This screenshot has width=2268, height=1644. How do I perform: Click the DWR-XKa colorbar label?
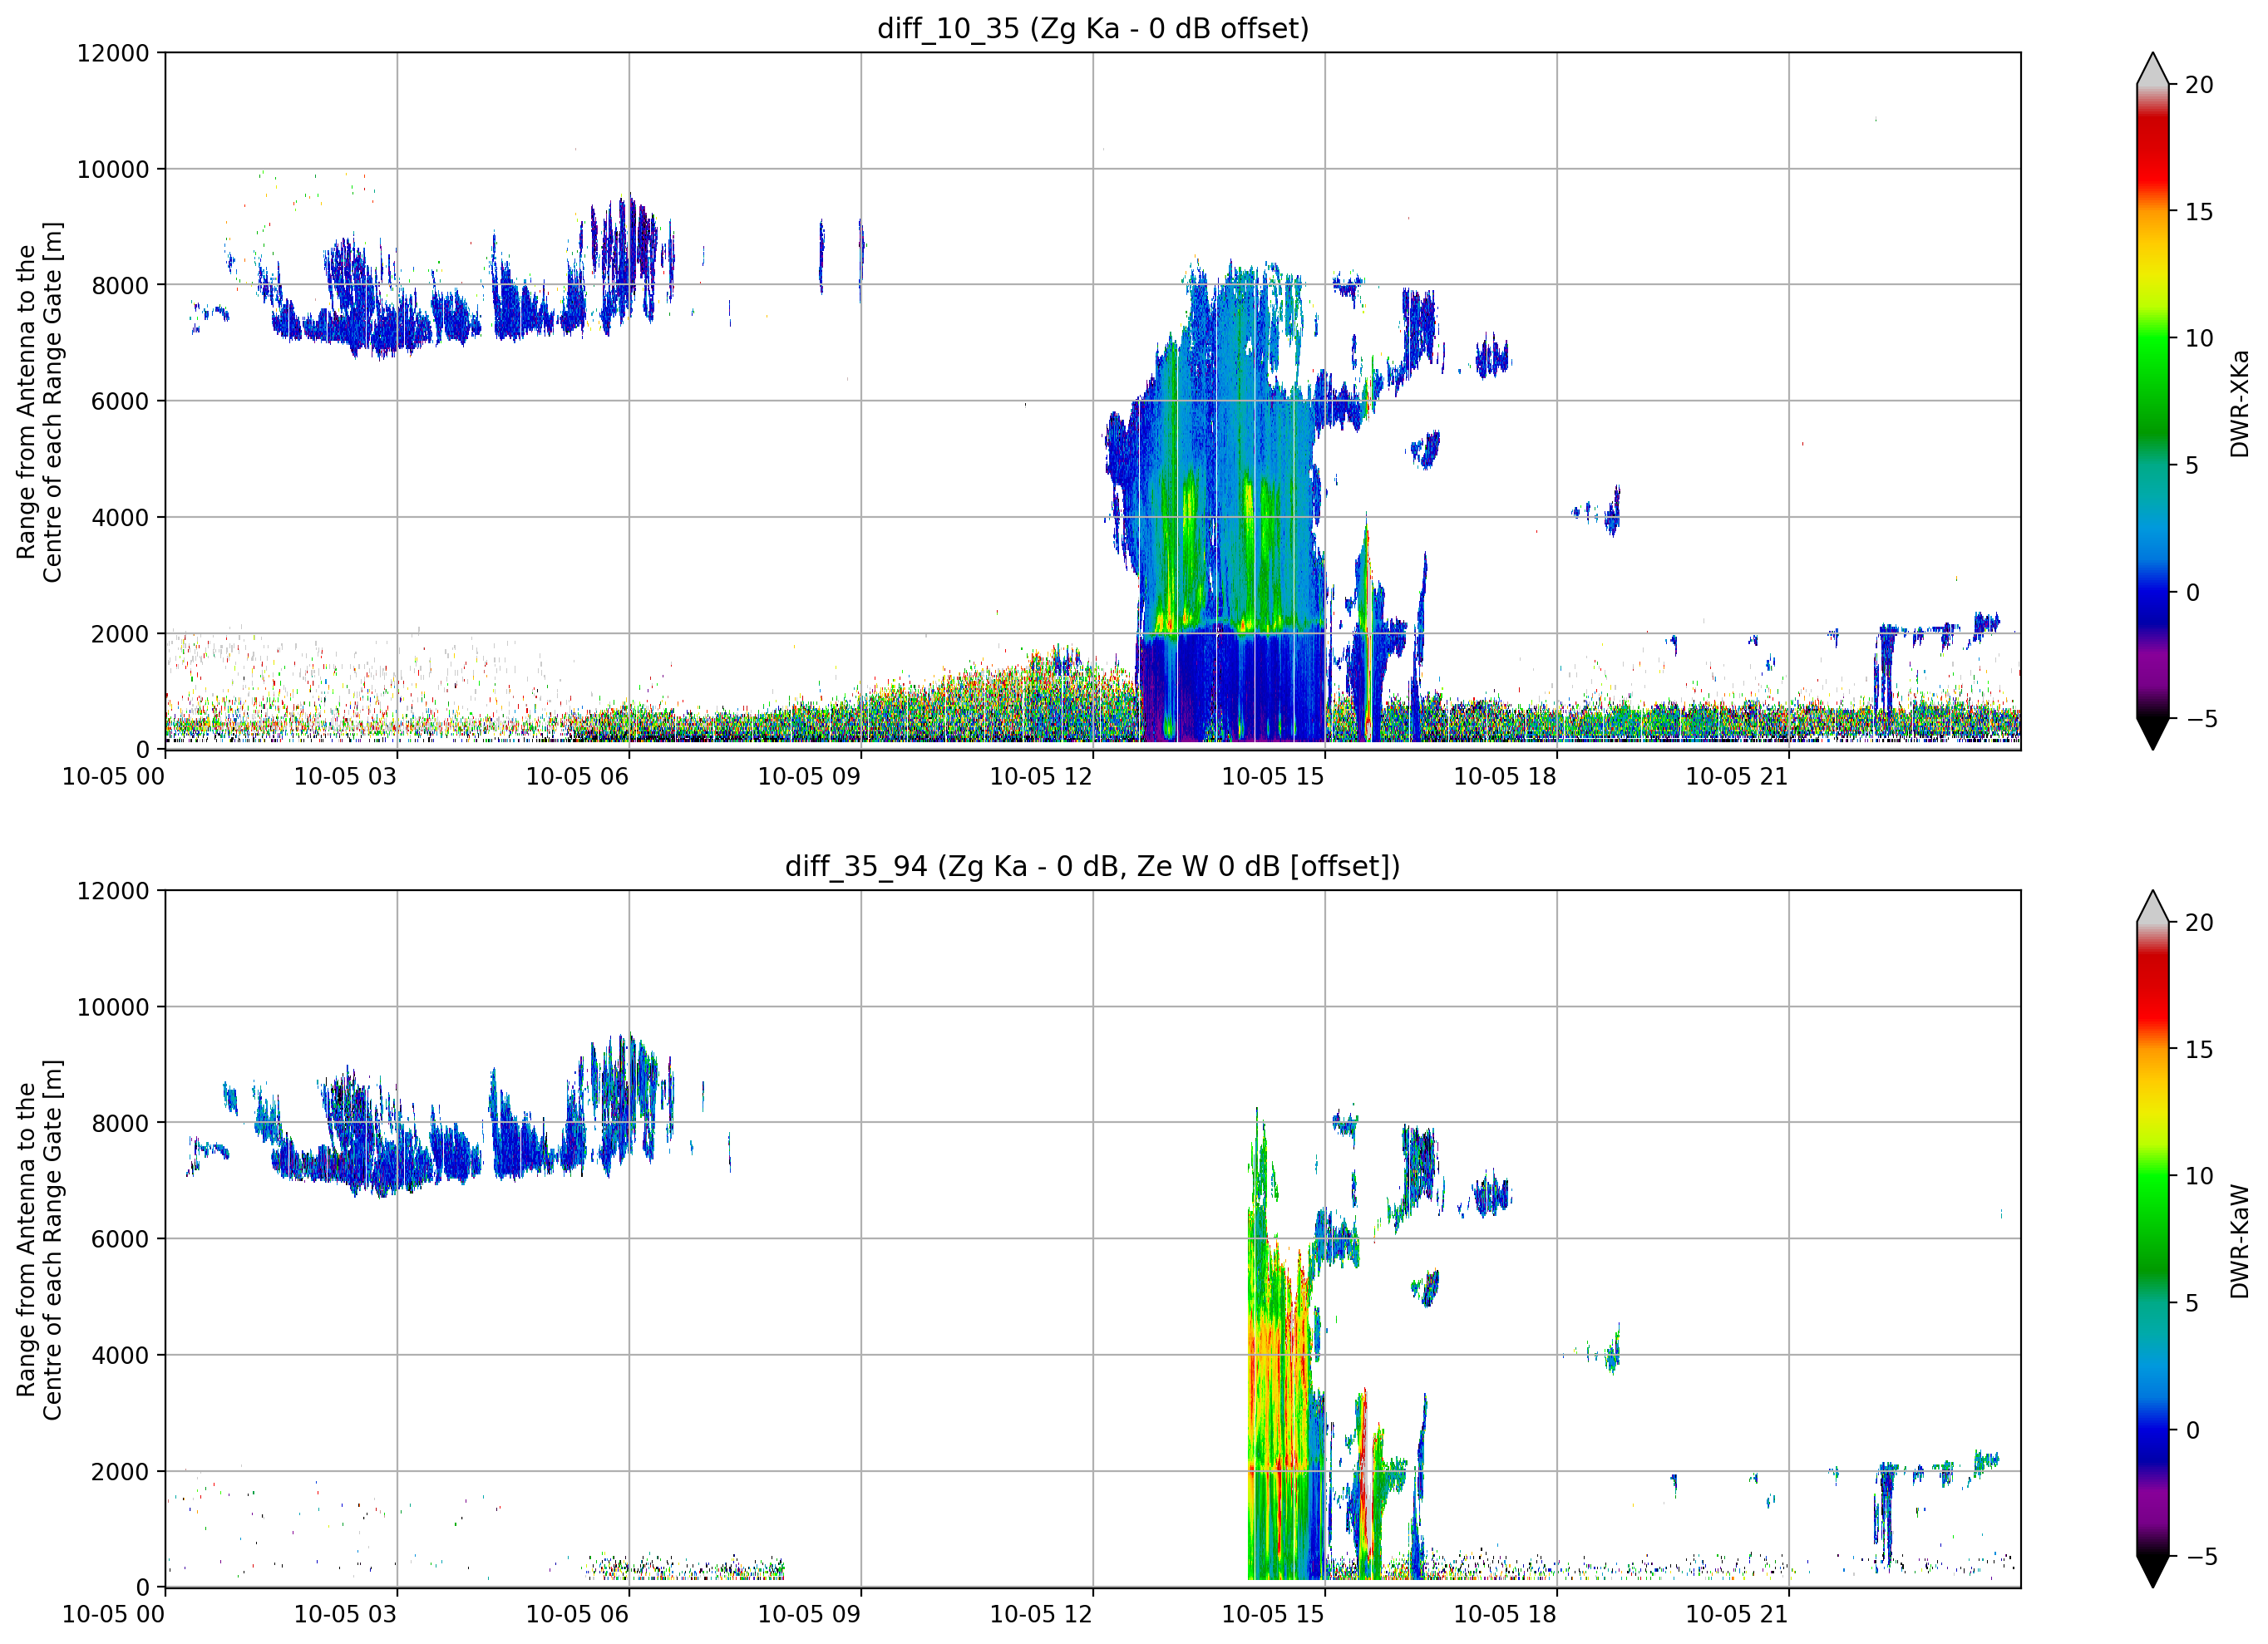(x=2239, y=404)
